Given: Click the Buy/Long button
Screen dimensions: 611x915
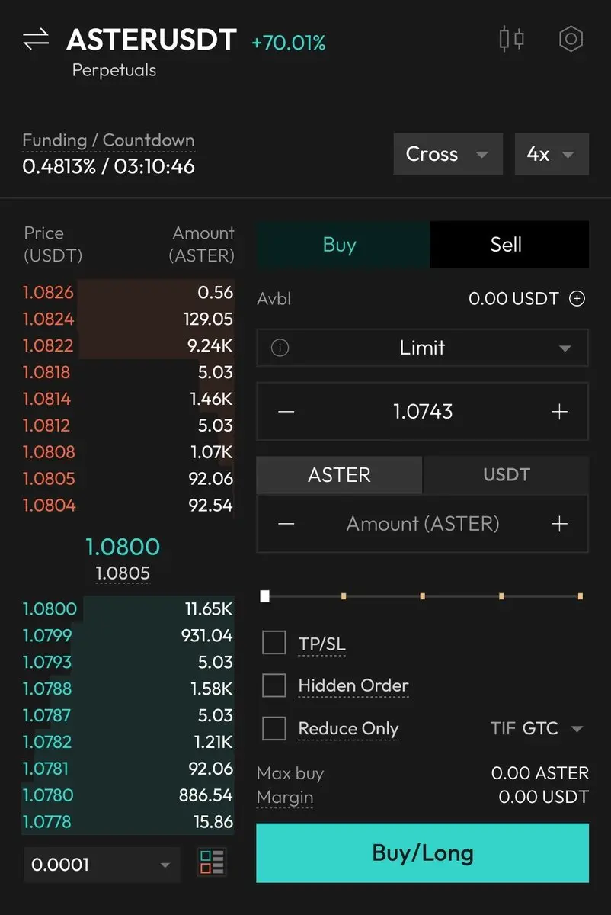Looking at the screenshot, I should pos(423,852).
